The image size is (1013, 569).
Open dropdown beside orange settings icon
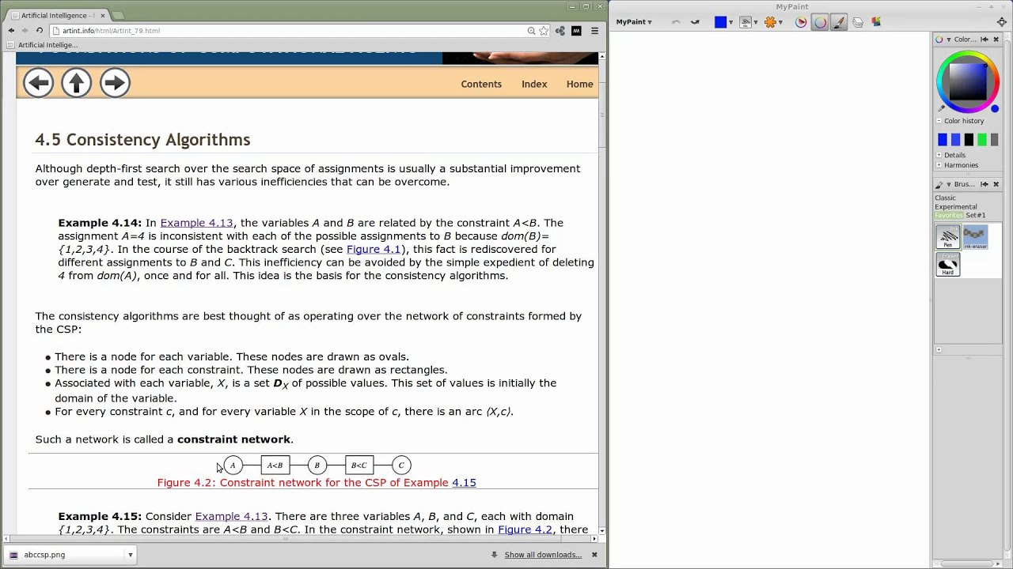(x=780, y=22)
